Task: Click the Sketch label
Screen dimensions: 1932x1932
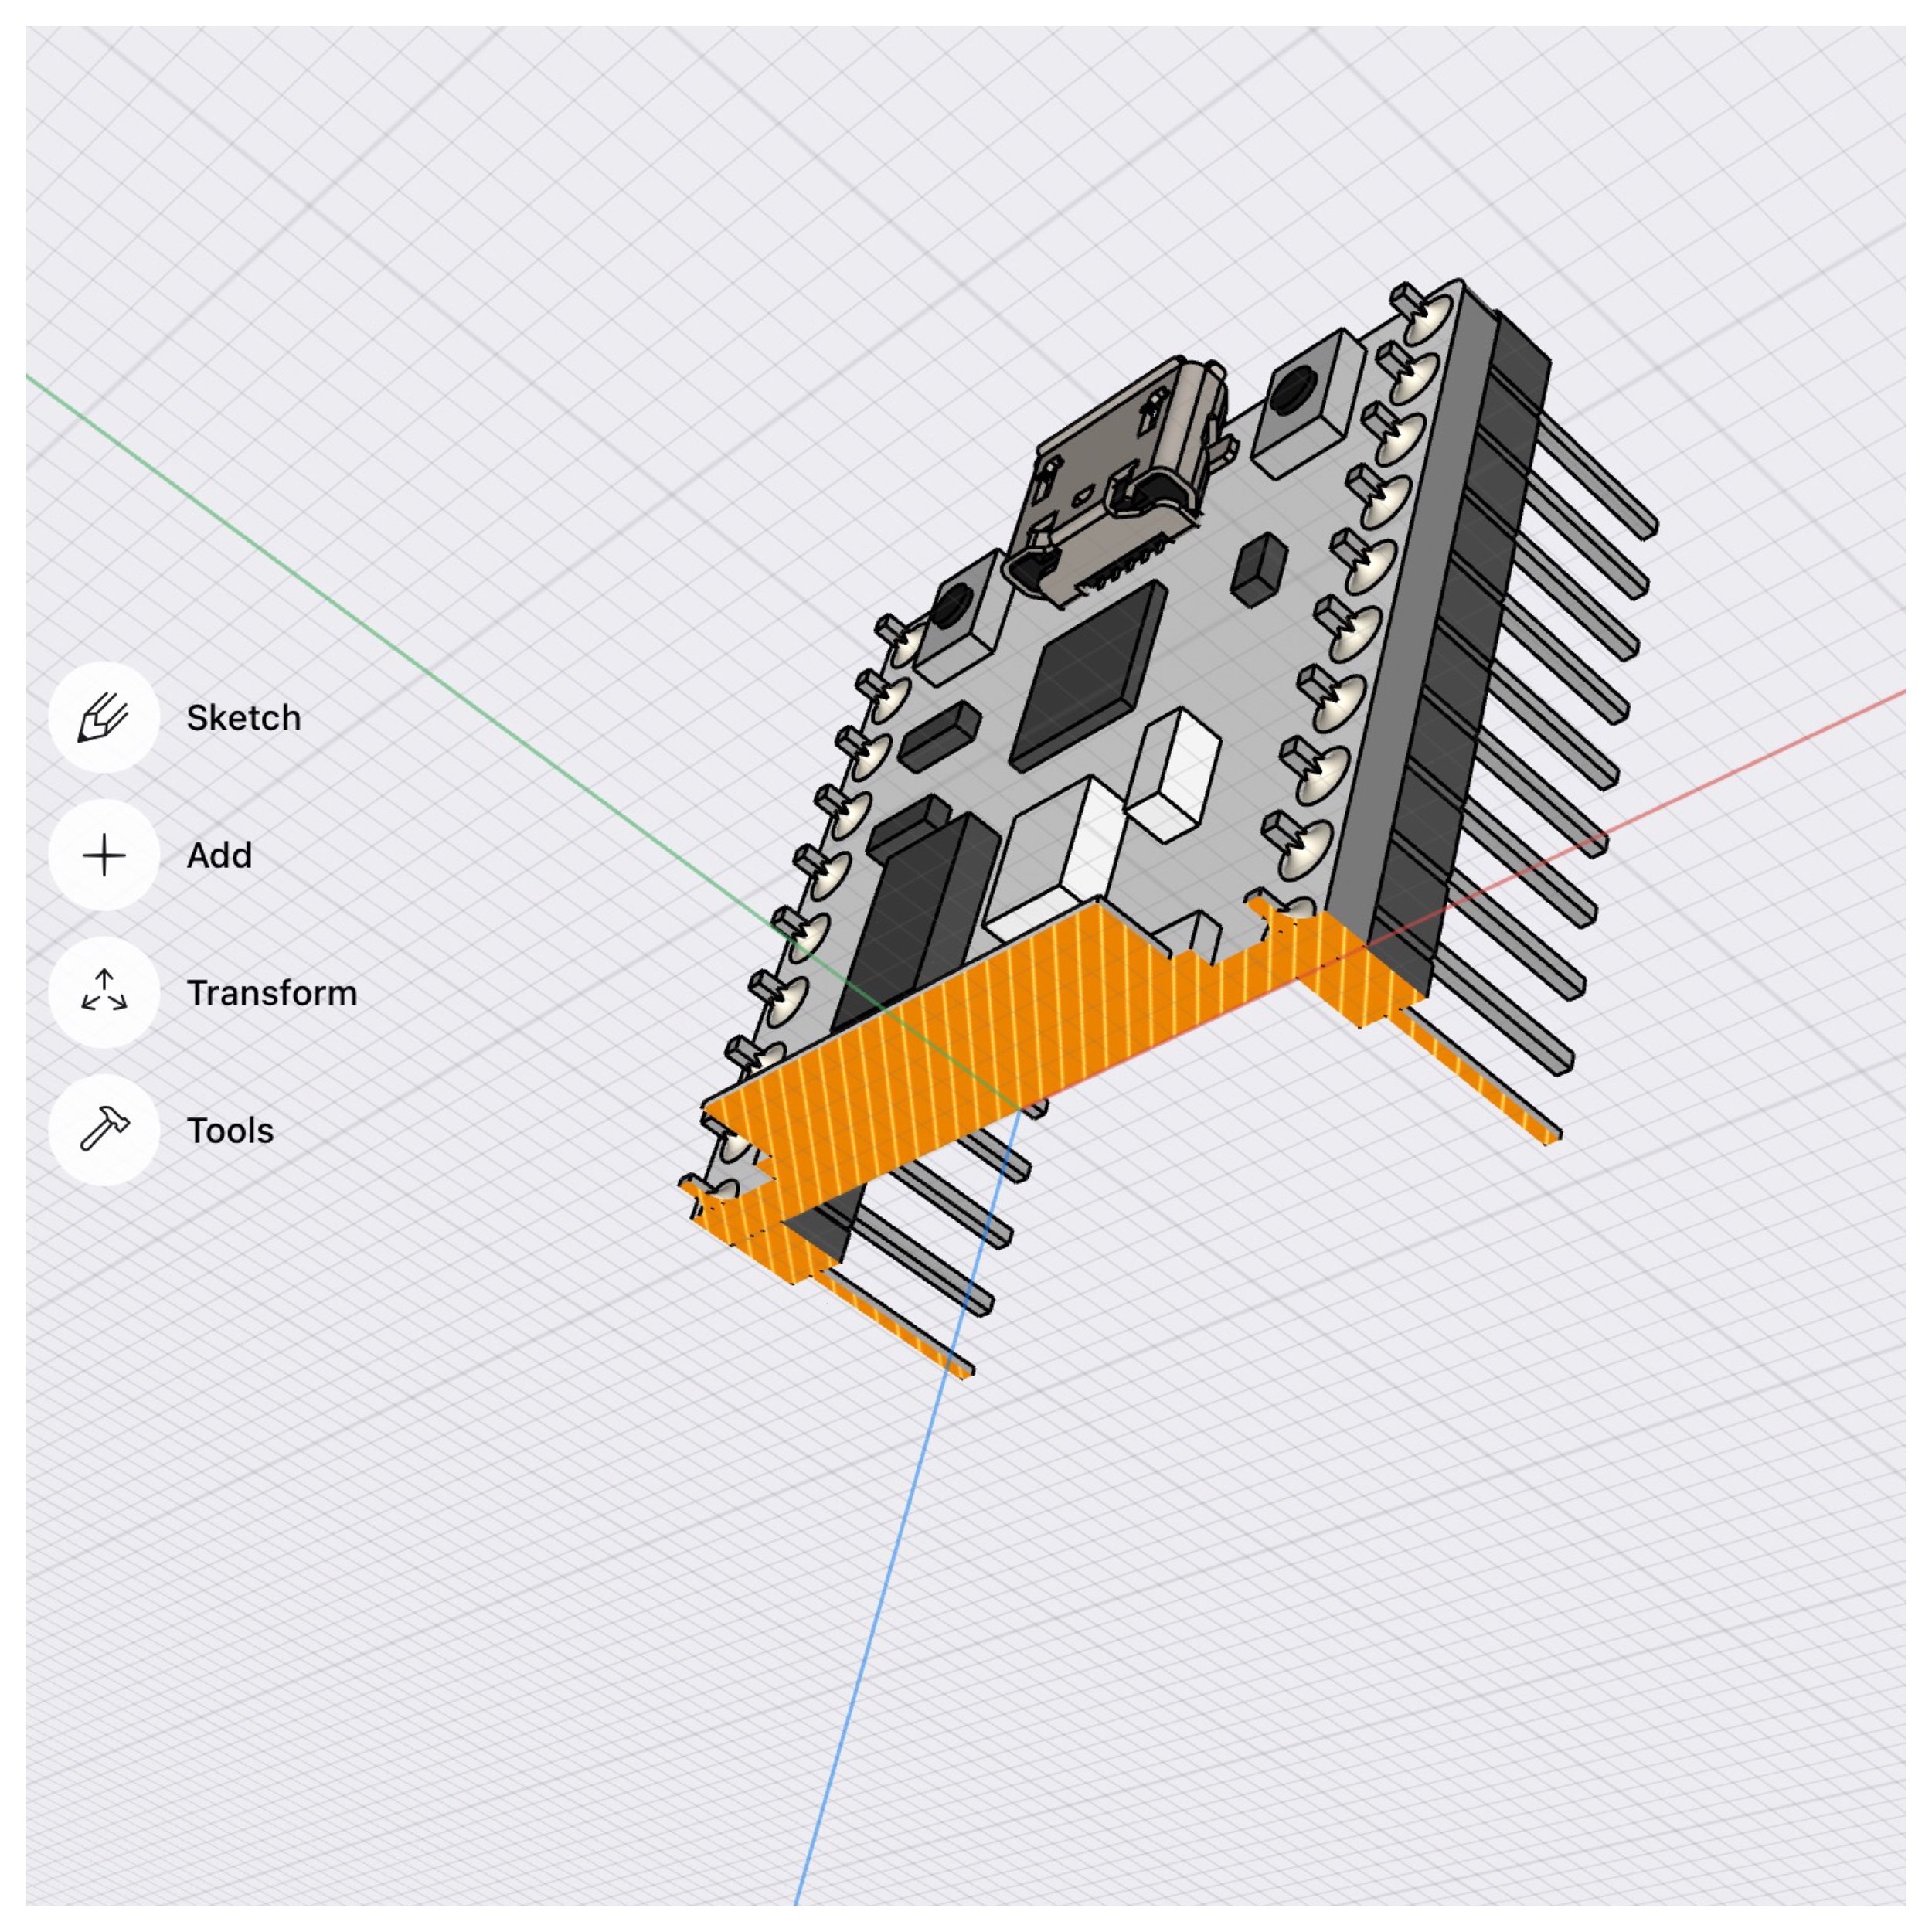Action: (x=243, y=718)
